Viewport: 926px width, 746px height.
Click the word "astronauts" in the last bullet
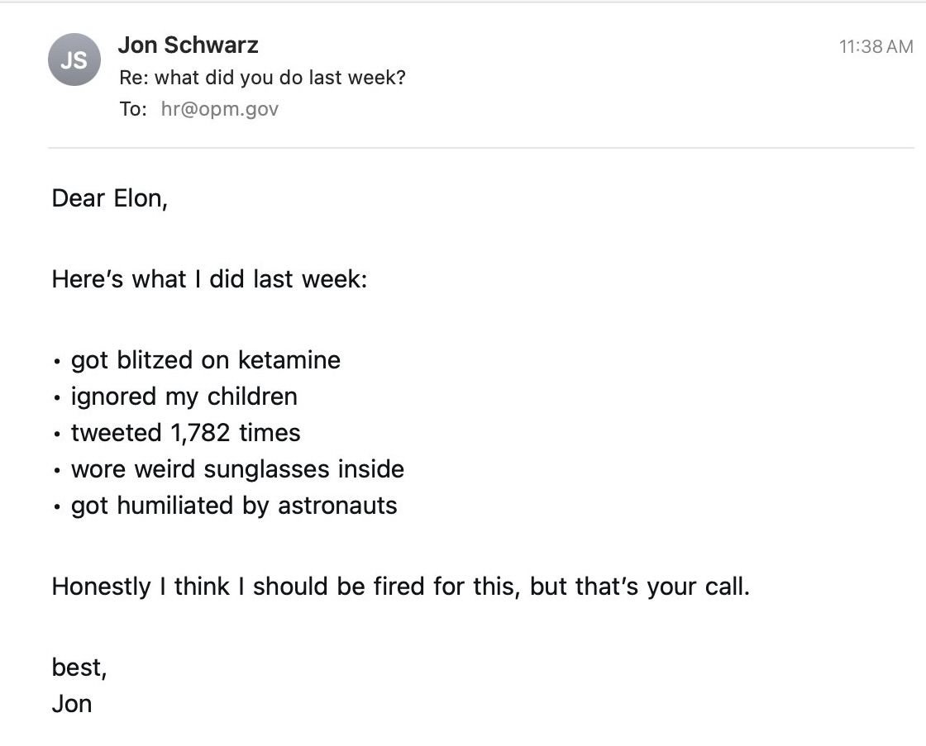click(337, 506)
